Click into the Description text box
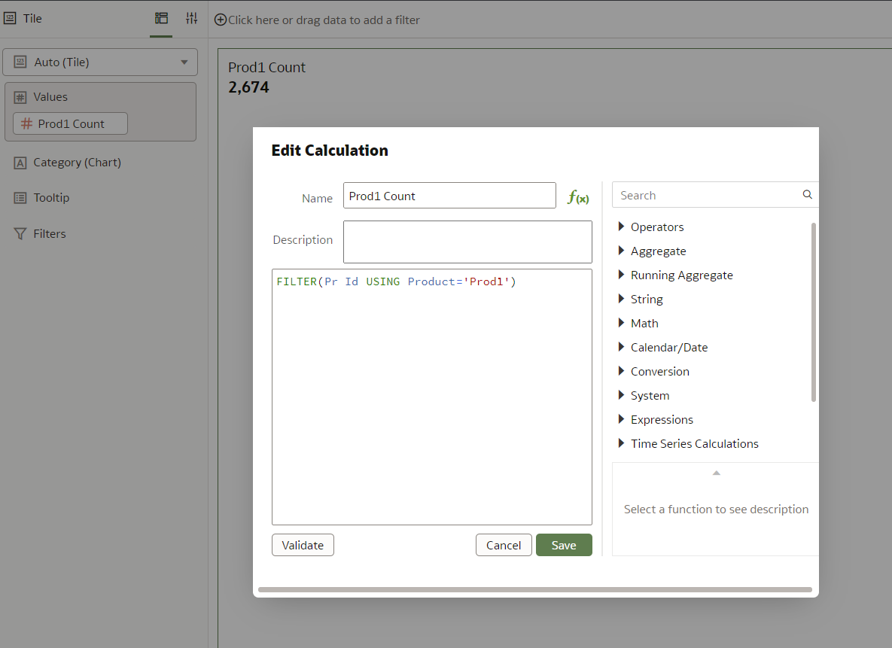This screenshot has width=892, height=648. click(467, 242)
